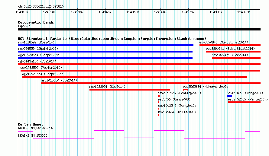Click the esv2565664 small red interval marker
Screen dimensions: 269x156
tap(186, 90)
